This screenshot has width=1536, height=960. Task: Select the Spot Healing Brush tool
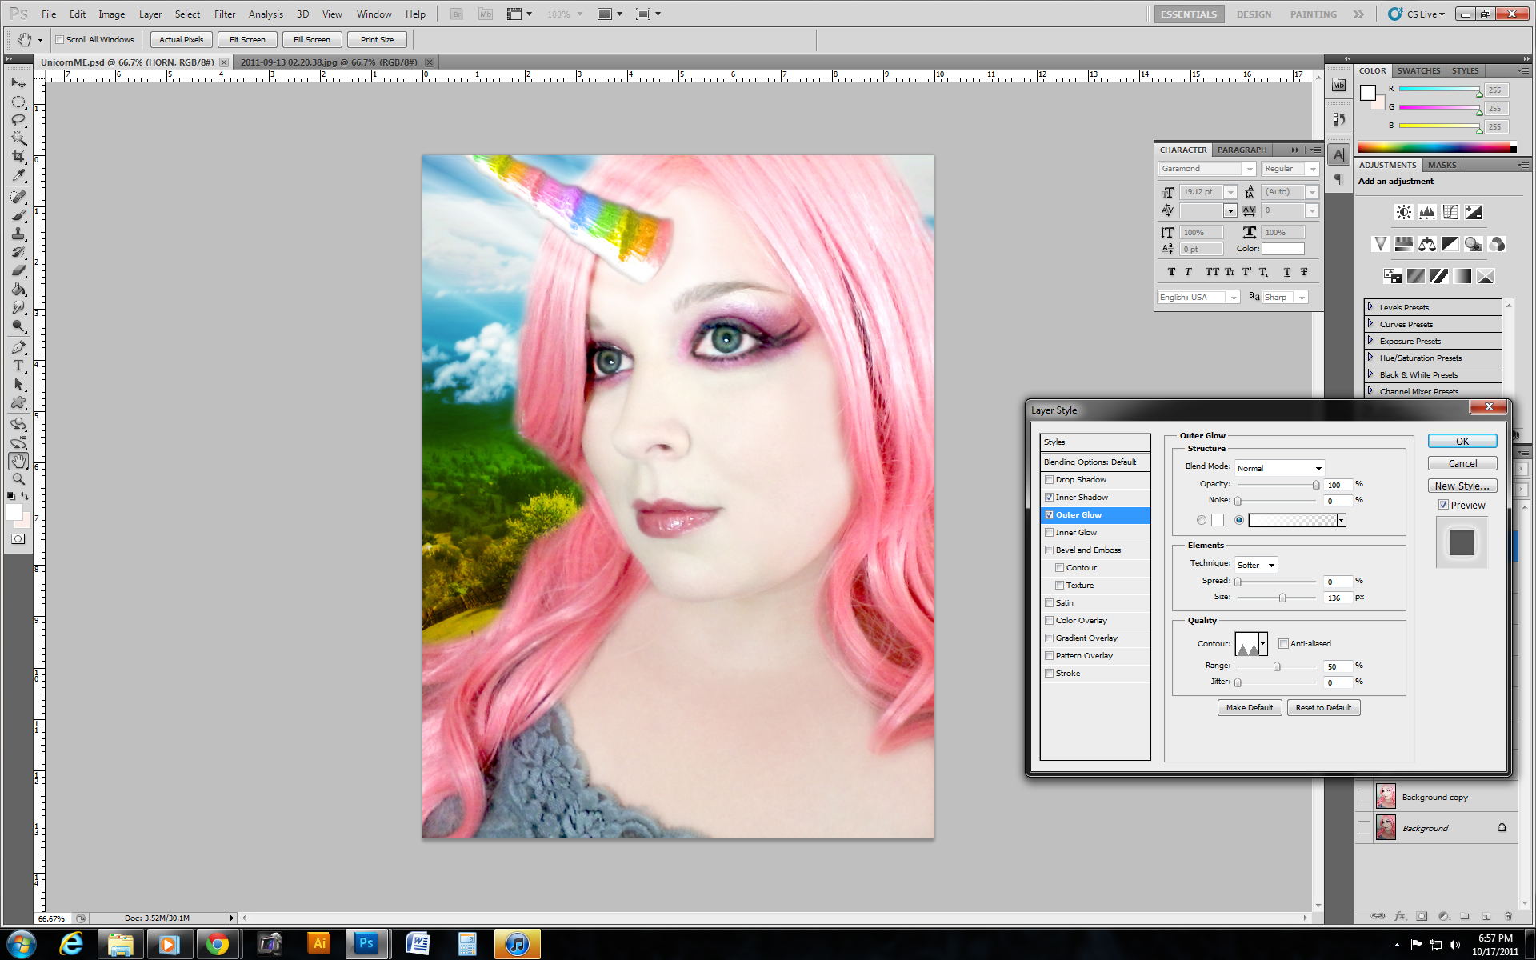[18, 197]
